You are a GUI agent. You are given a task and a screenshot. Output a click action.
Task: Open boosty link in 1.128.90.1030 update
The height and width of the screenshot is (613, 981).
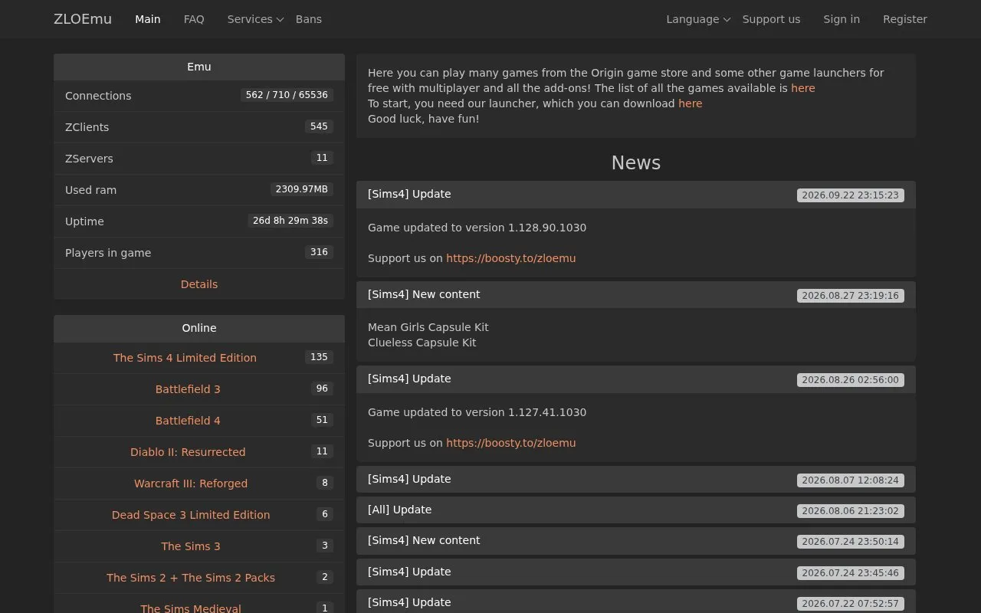pos(510,258)
